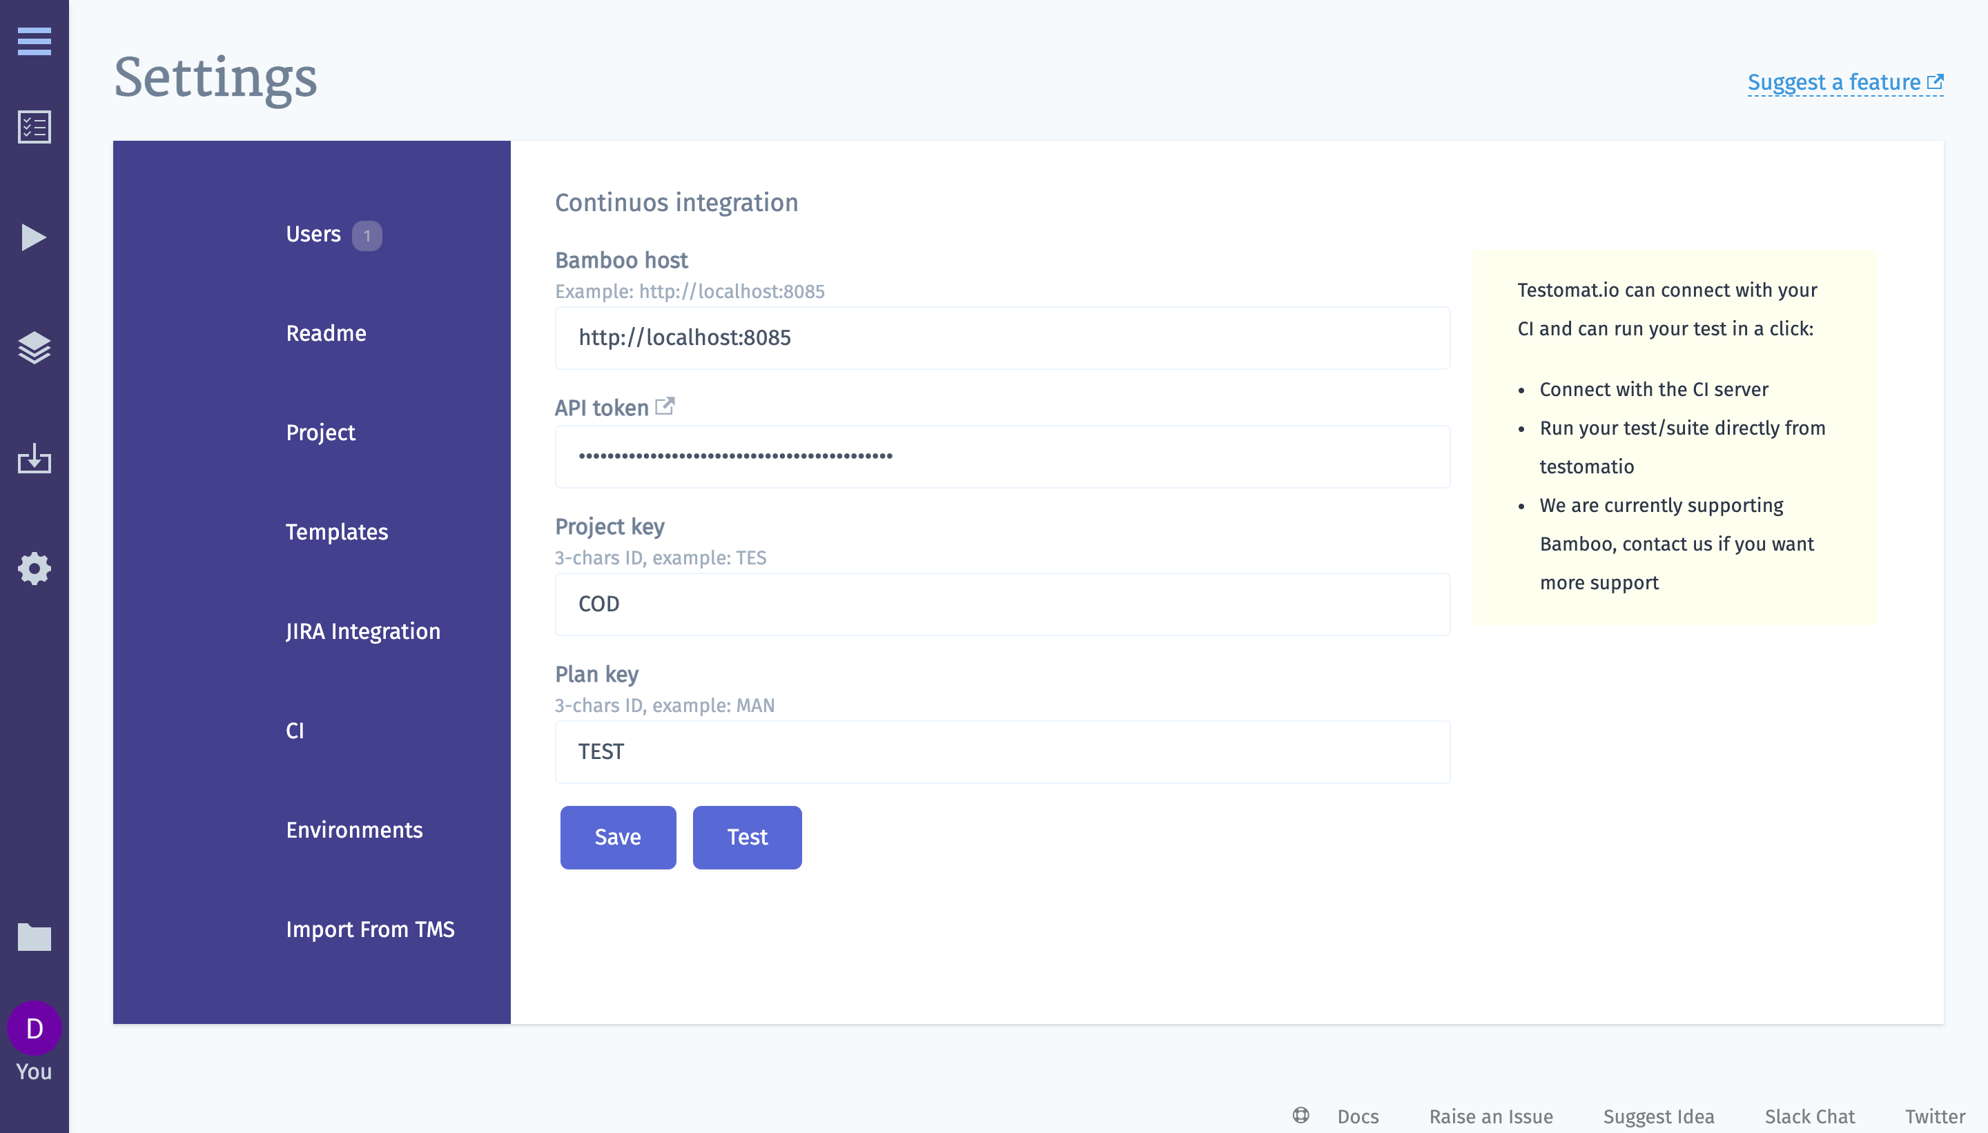Open the Environments settings section
The image size is (1988, 1133).
[354, 830]
